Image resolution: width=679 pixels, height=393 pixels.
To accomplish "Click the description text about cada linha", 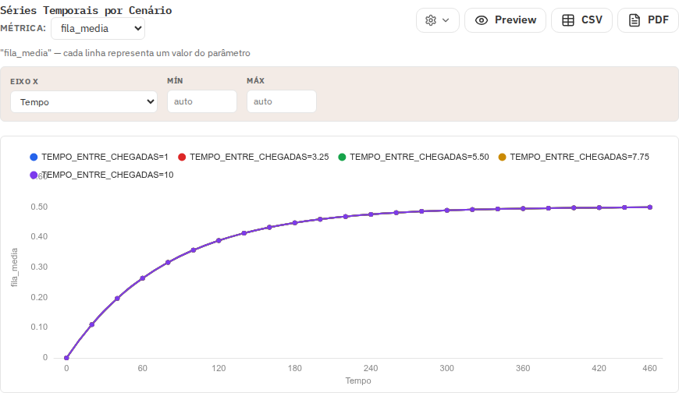I will tap(125, 53).
